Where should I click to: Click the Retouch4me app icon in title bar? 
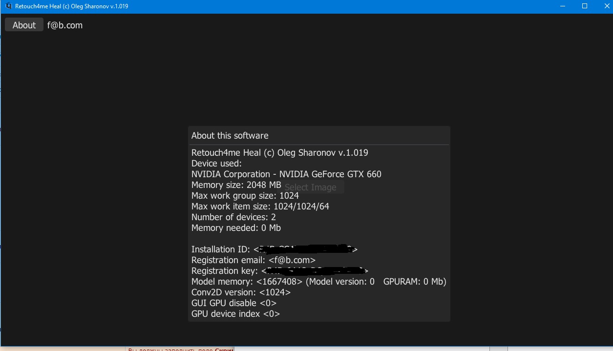coord(8,6)
